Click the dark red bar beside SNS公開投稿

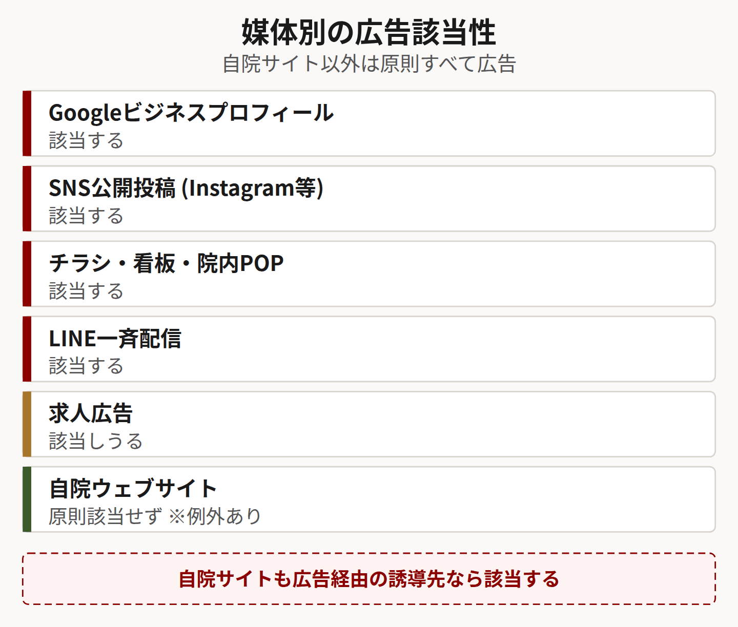(27, 199)
